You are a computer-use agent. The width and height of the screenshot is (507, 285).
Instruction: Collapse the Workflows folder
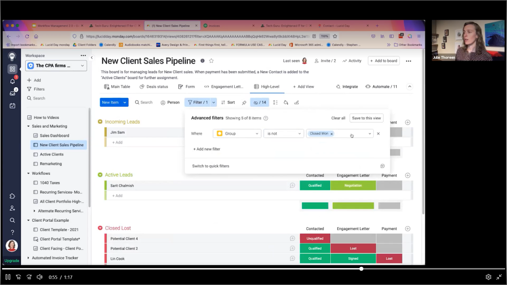point(28,174)
